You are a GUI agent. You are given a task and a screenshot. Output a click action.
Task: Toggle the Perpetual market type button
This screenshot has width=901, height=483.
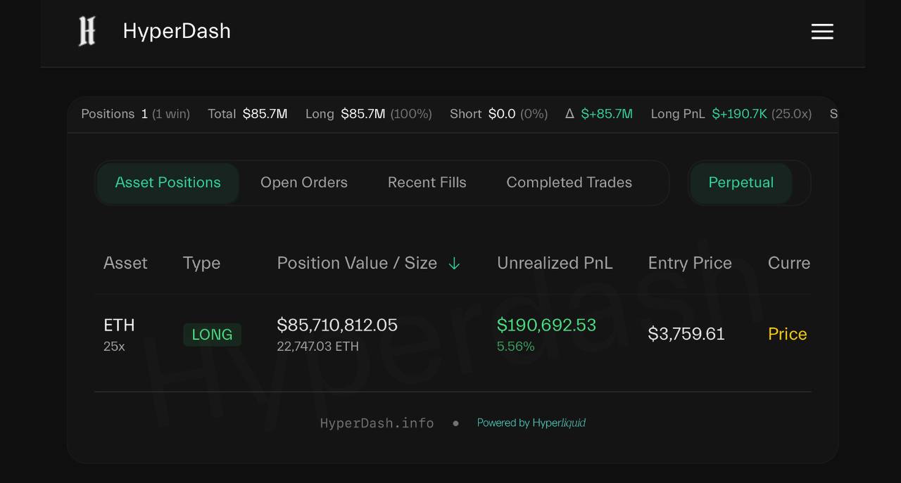pyautogui.click(x=741, y=183)
